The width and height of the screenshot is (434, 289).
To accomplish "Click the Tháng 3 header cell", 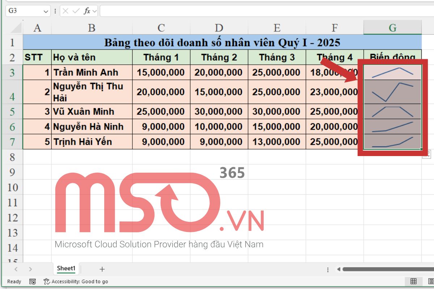I will (277, 57).
